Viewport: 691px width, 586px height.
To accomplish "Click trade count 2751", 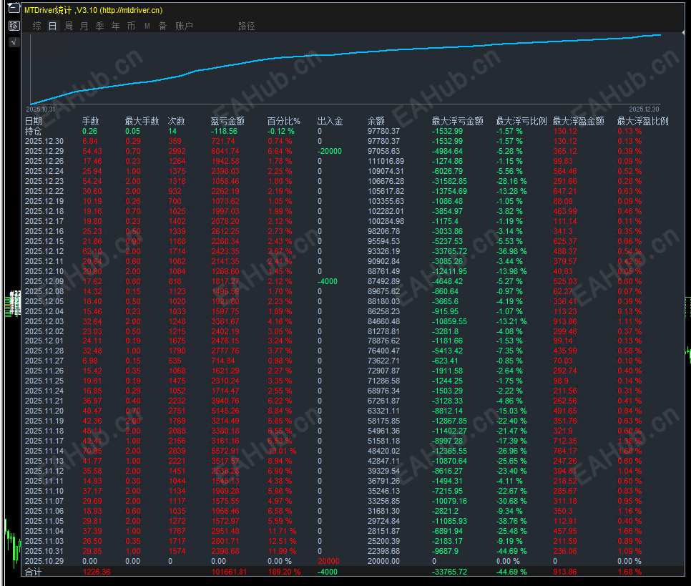I will [x=177, y=411].
